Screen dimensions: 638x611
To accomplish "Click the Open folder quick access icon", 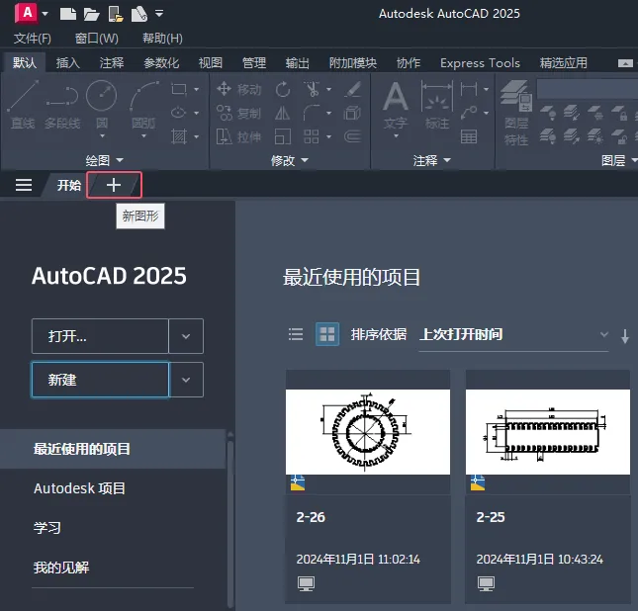I will point(92,14).
